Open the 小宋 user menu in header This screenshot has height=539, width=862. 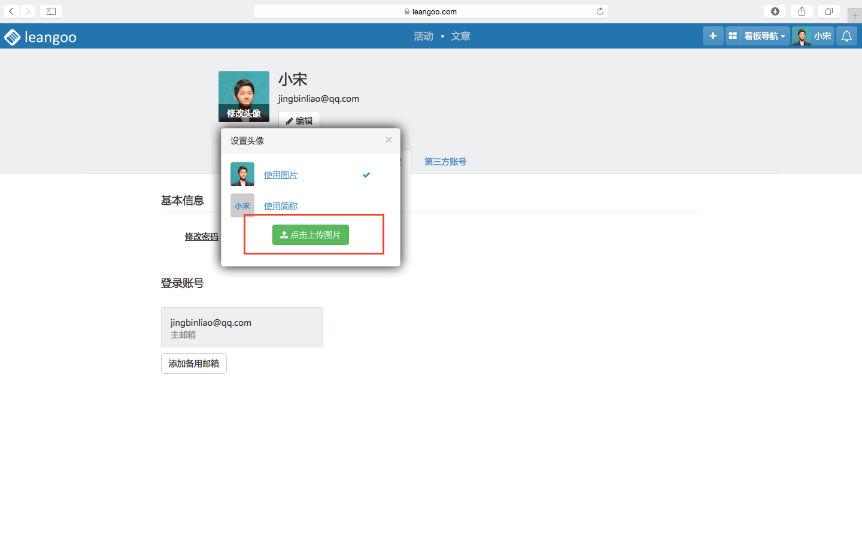click(813, 36)
